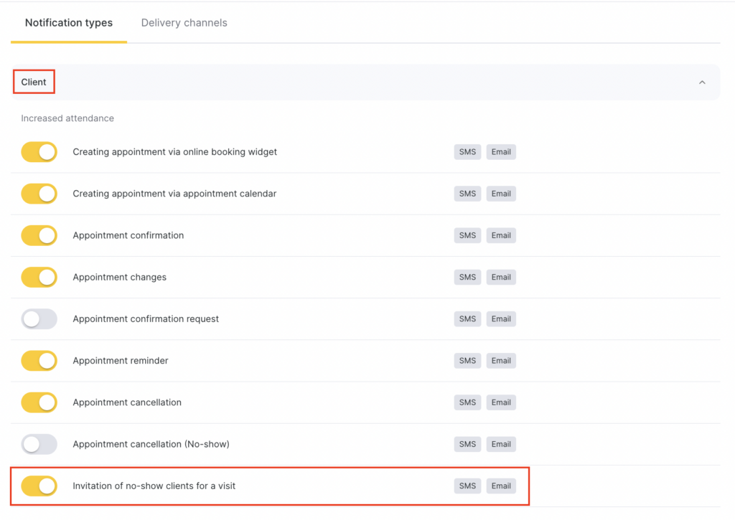The height and width of the screenshot is (520, 735).
Task: Open the Email tag for Appointment confirmation request
Action: [x=501, y=319]
